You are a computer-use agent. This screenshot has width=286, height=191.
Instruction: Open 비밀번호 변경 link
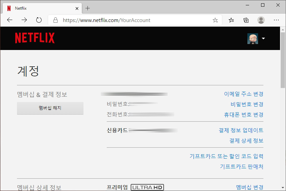(247, 104)
